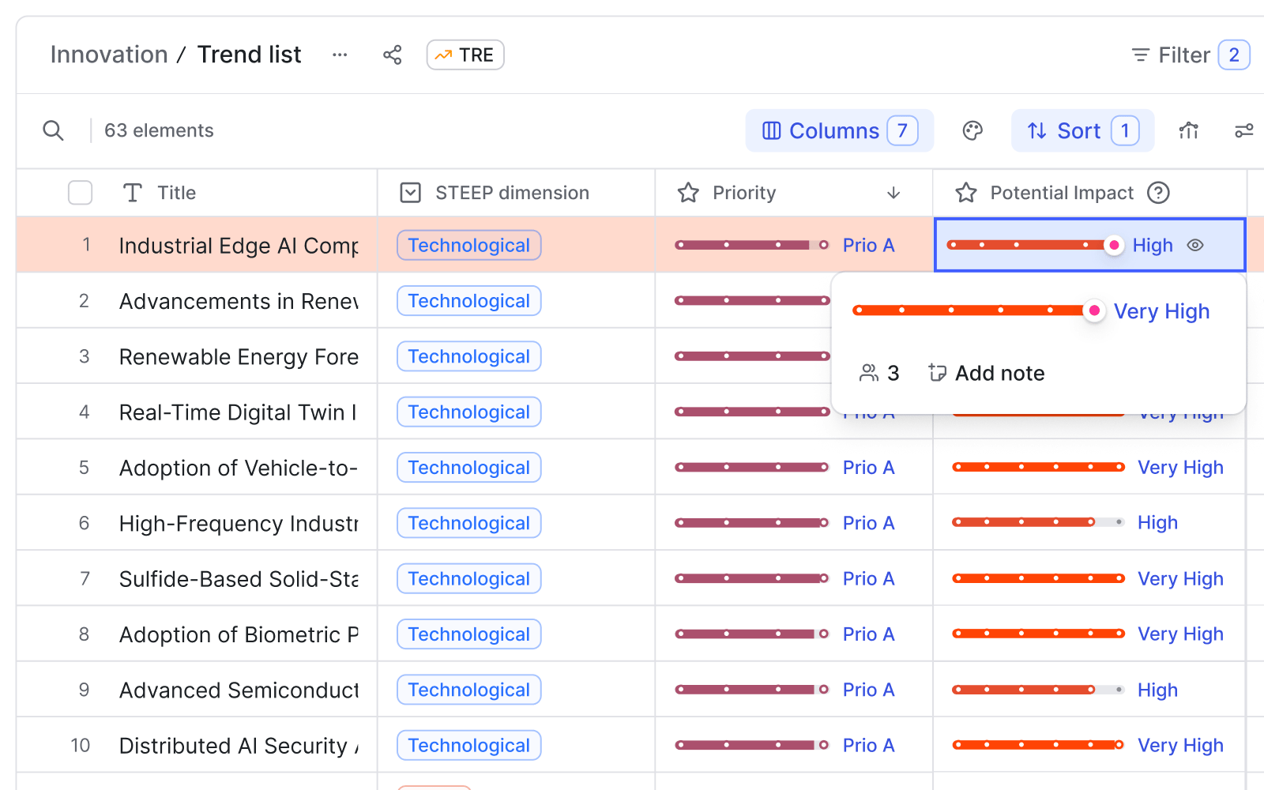Image resolution: width=1264 pixels, height=790 pixels.
Task: Open the row Sulfide-Based Solid-Sta
Action: [239, 579]
